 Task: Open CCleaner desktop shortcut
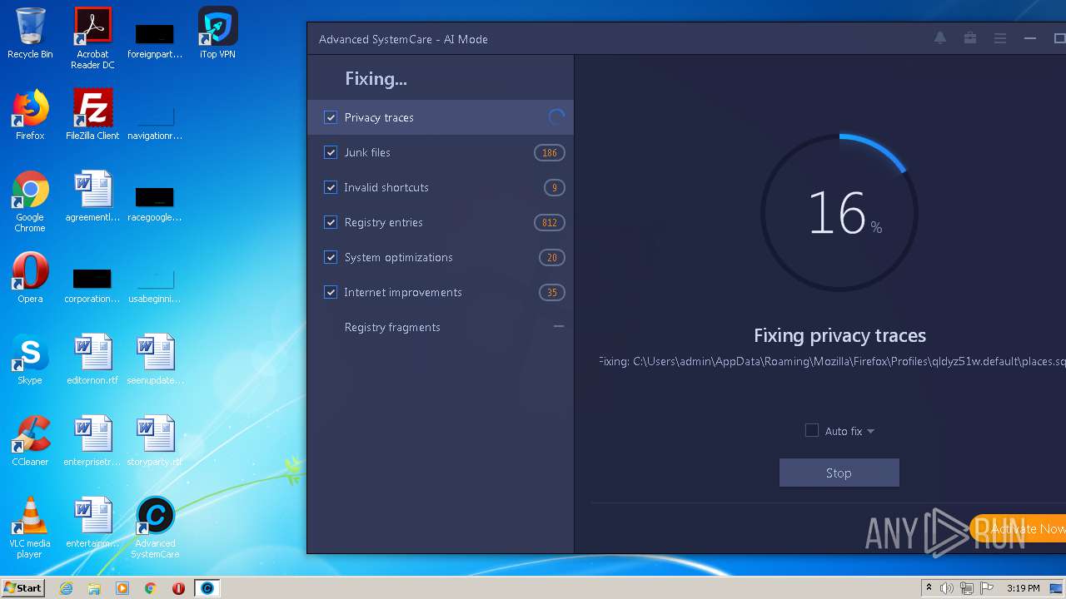coord(30,441)
